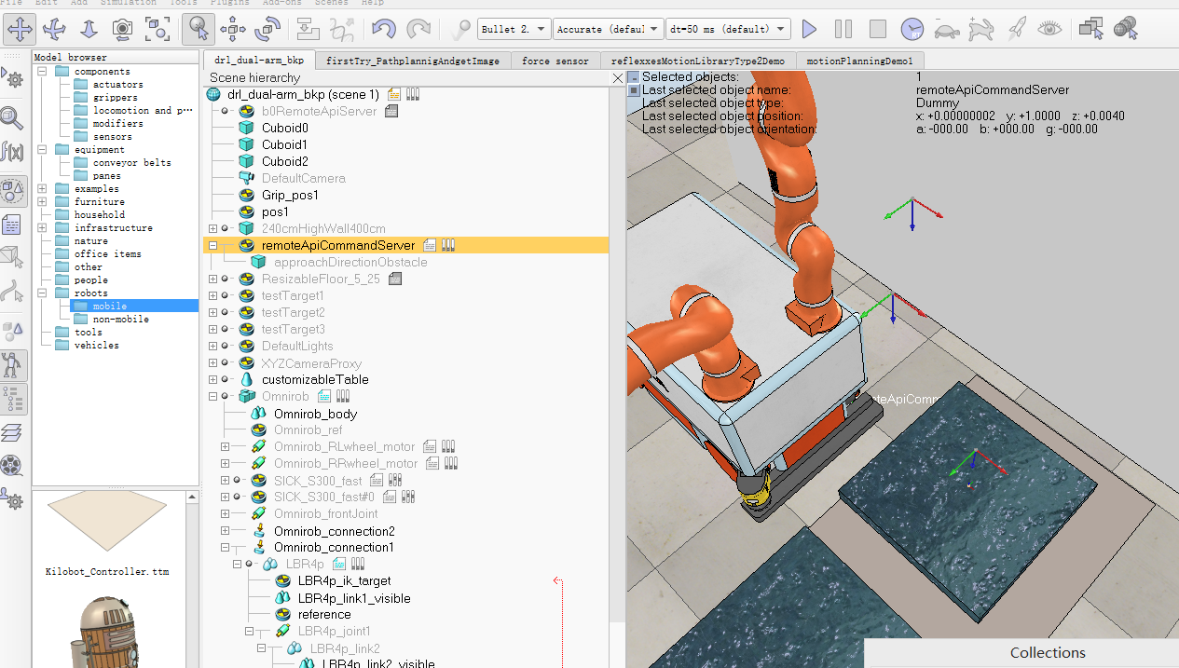Toggle info text minus button in view
Viewport: 1179px width, 668px height.
coord(634,77)
